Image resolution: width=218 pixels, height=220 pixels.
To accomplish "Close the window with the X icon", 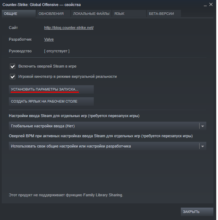I will pyautogui.click(x=212, y=5).
